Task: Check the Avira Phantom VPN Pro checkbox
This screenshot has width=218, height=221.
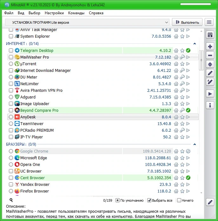Action: click(11, 90)
